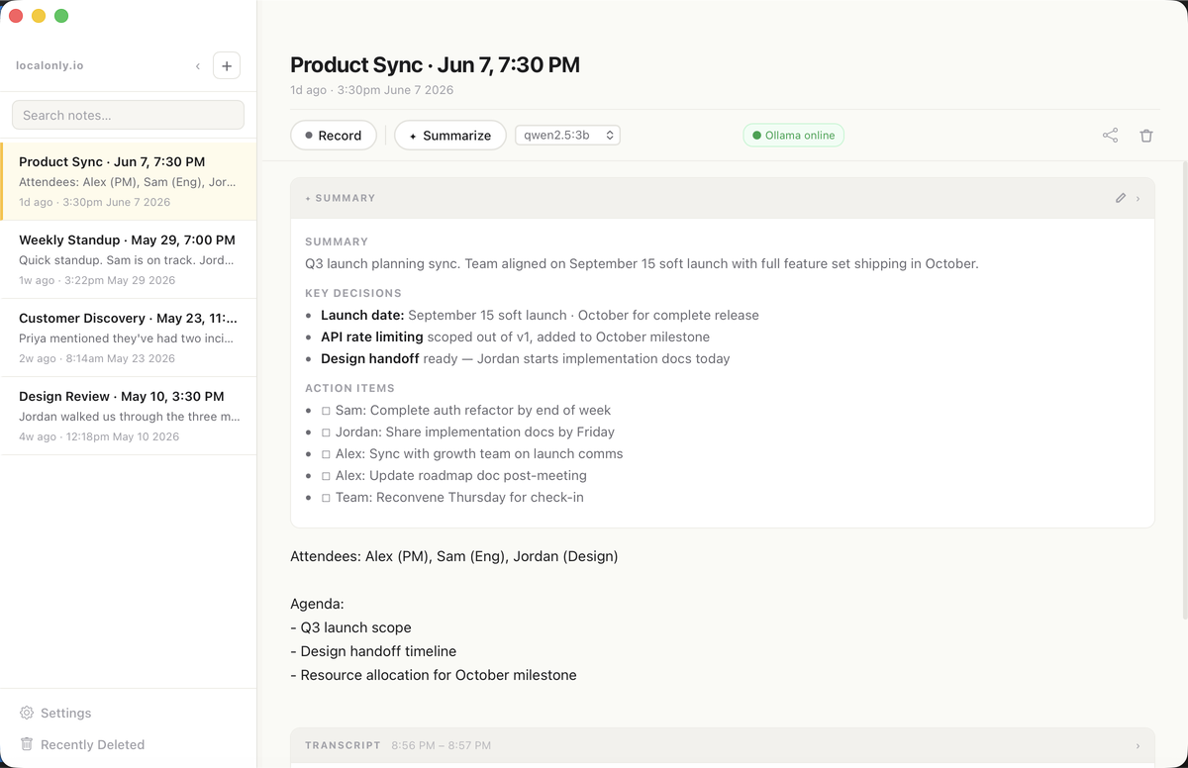Check Team: Reconvene Thursday item
The height and width of the screenshot is (768, 1188).
(x=326, y=497)
